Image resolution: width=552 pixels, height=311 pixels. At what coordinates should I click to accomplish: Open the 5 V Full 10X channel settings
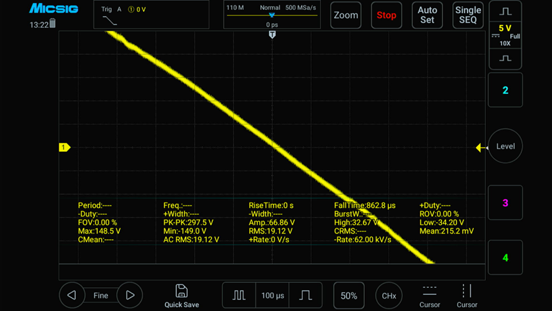(x=505, y=35)
